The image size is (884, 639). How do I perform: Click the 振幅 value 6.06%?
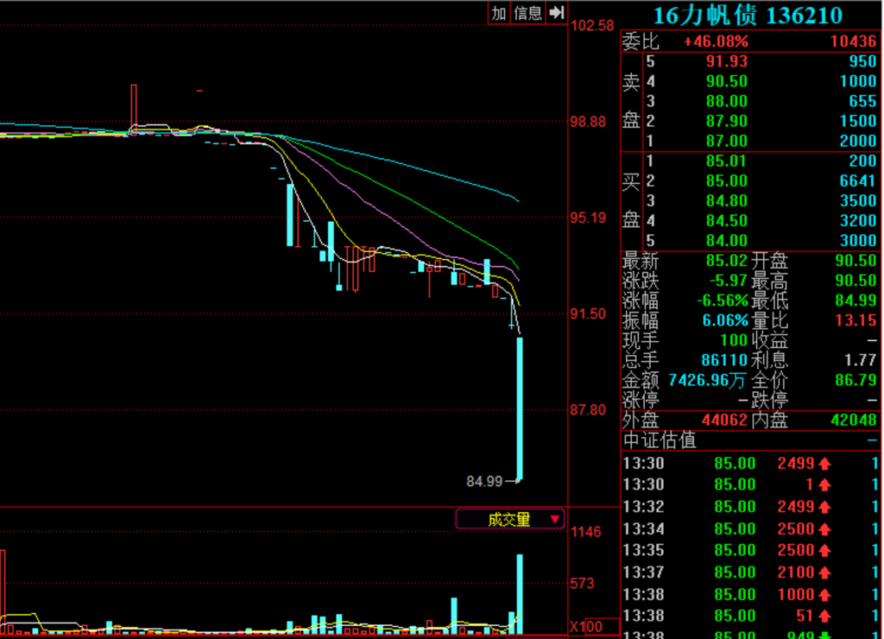click(725, 321)
